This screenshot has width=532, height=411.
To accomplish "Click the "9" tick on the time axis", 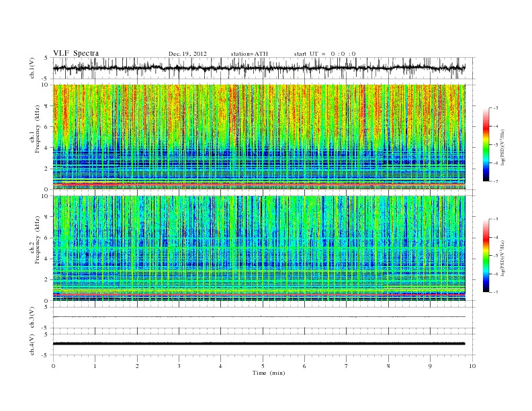I will click(430, 366).
